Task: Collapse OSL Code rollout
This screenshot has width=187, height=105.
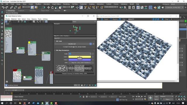Action: (x=55, y=41)
